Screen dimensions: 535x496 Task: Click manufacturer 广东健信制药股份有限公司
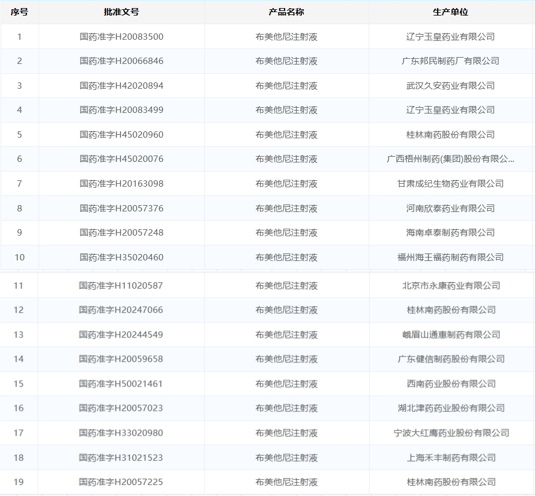point(451,359)
